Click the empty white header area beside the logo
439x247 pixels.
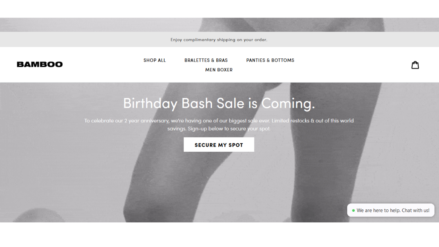[101, 65]
